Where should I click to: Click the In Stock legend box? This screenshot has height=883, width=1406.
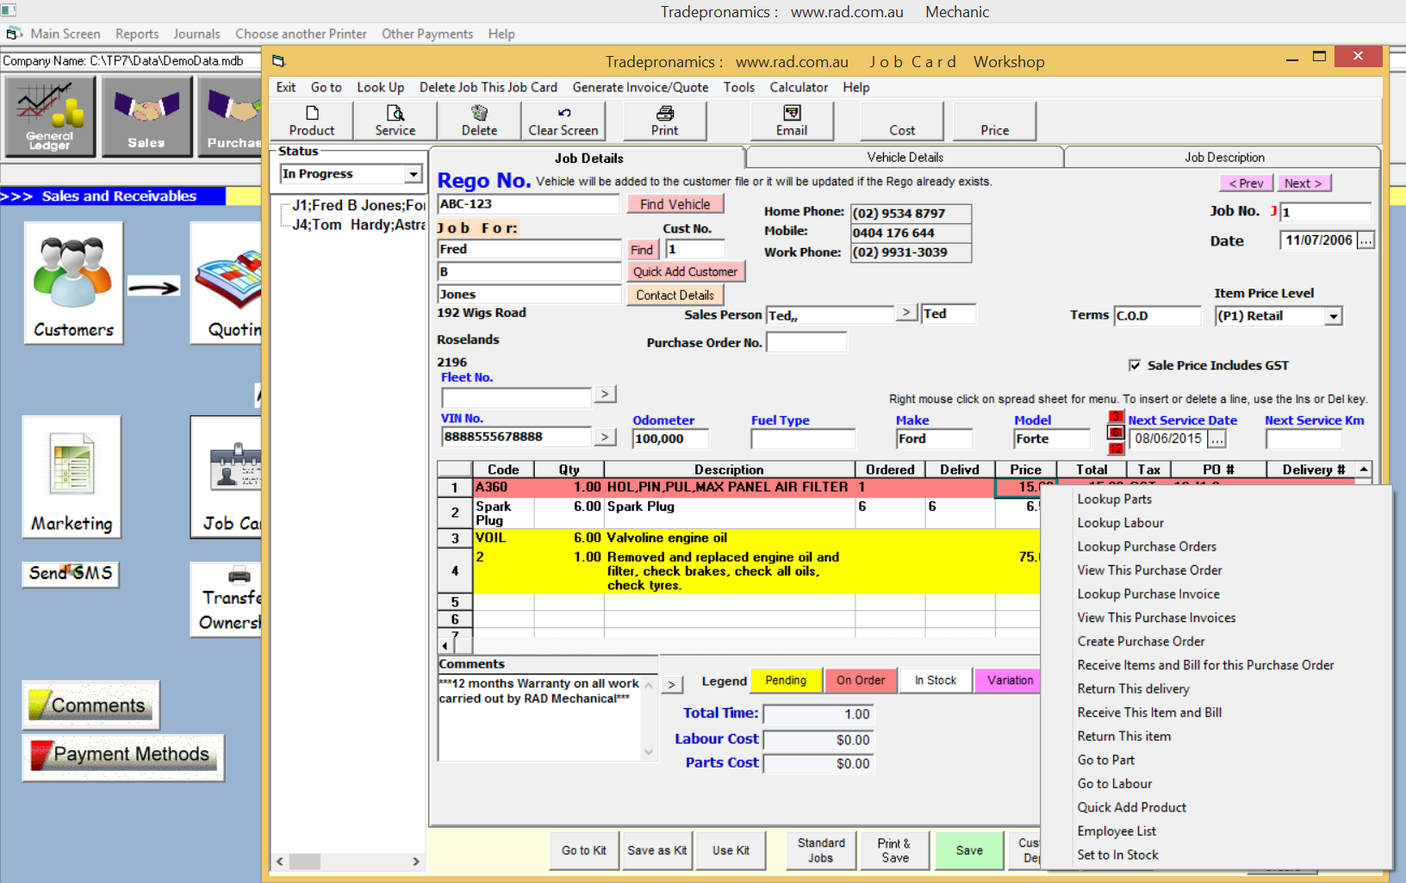(936, 681)
